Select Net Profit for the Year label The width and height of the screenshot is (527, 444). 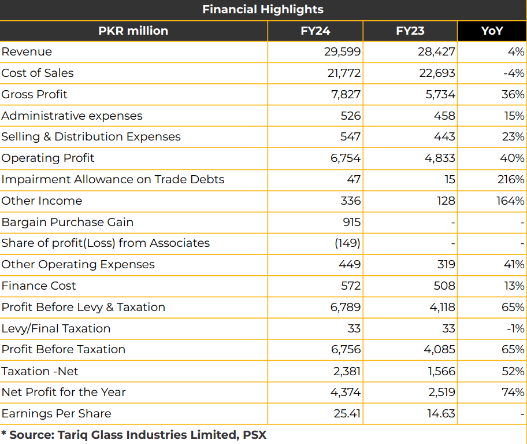coord(64,392)
